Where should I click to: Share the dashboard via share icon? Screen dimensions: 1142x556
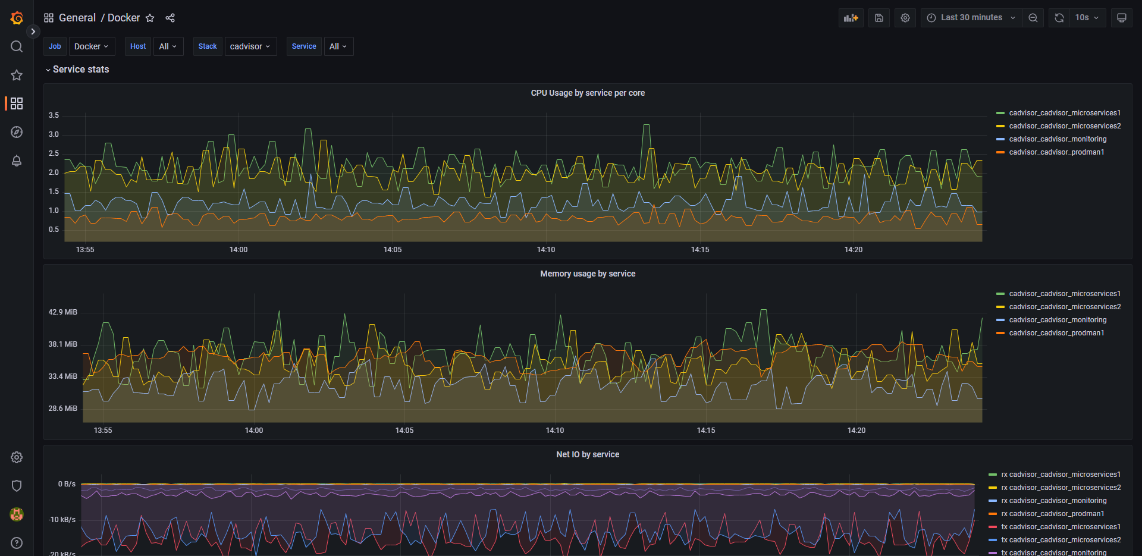[x=170, y=18]
